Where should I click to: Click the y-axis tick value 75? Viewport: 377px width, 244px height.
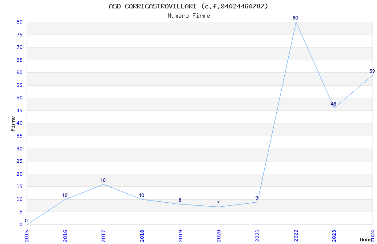(20, 35)
